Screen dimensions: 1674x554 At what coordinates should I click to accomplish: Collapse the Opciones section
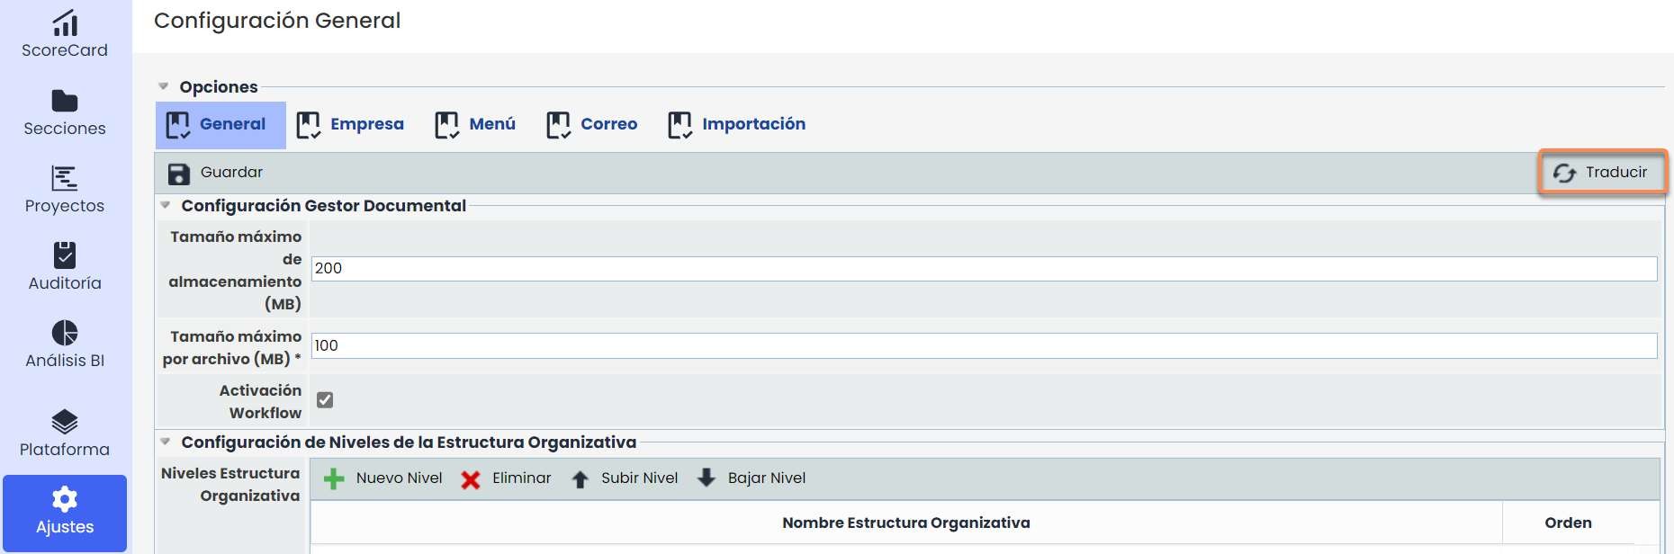pos(164,86)
